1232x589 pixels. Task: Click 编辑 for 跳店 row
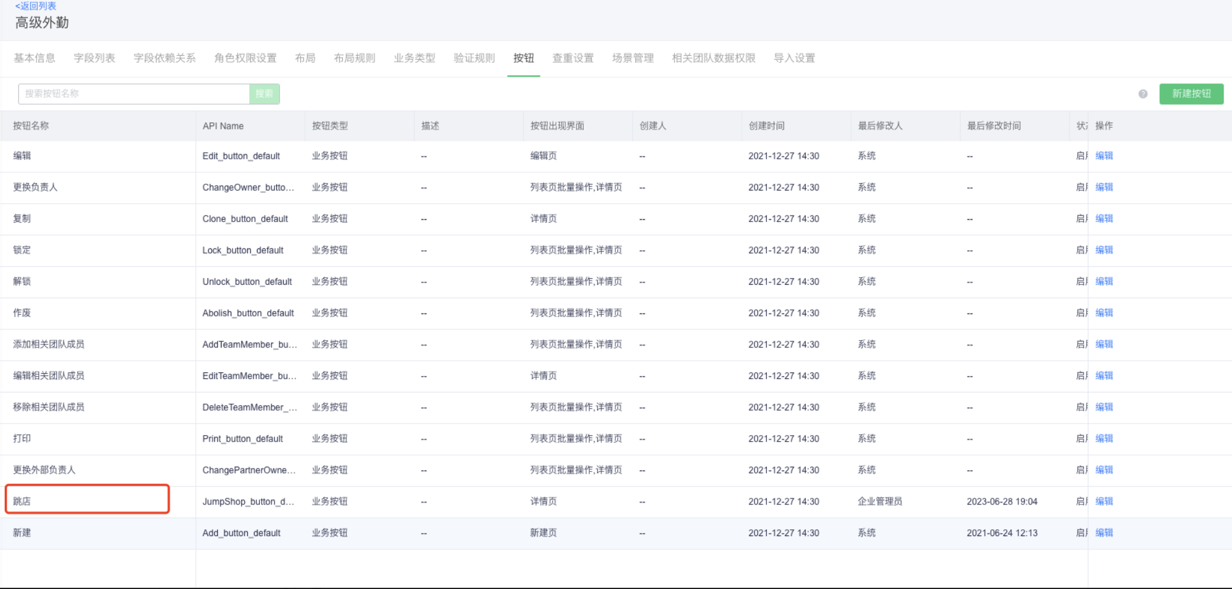[x=1104, y=501]
